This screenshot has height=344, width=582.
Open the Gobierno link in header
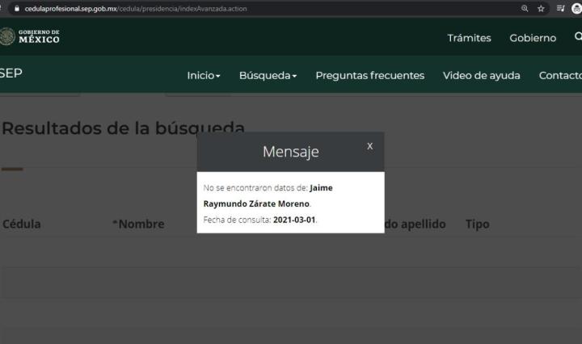click(533, 38)
